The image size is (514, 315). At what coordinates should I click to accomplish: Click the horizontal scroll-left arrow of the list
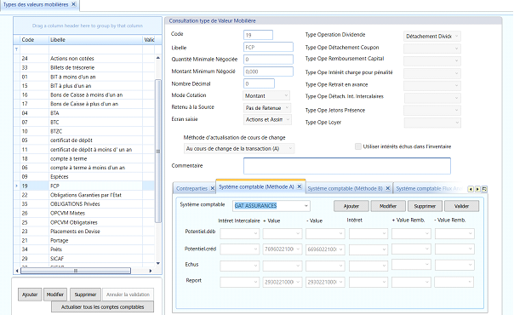coord(17,271)
